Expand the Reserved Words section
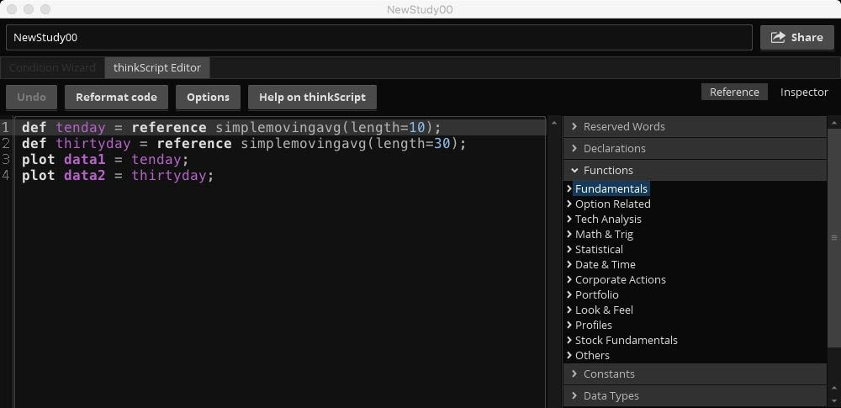The width and height of the screenshot is (841, 408). (x=695, y=127)
